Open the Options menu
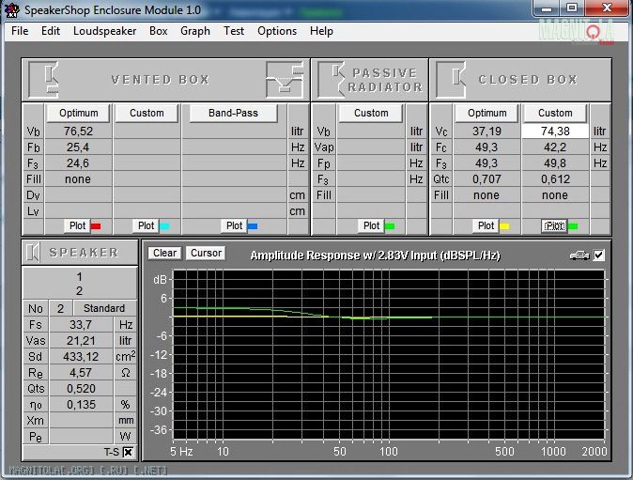This screenshot has width=633, height=480. click(x=277, y=31)
